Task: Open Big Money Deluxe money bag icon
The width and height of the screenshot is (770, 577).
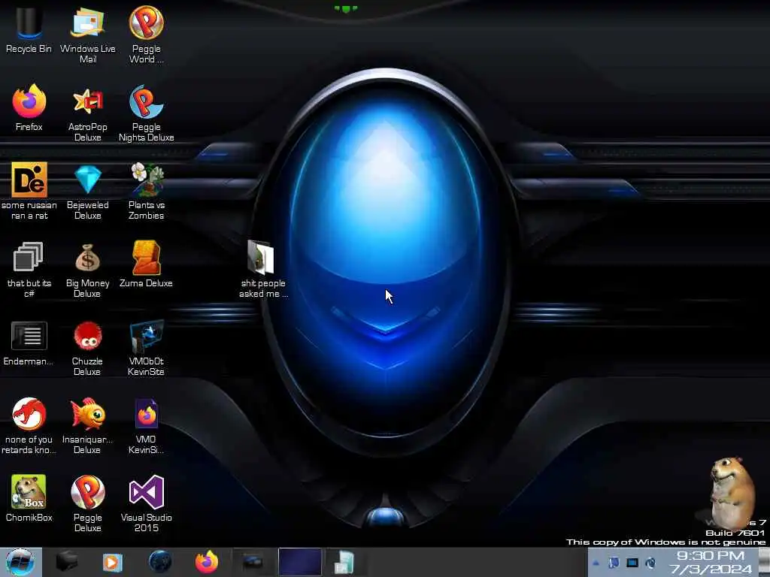Action: tap(87, 270)
